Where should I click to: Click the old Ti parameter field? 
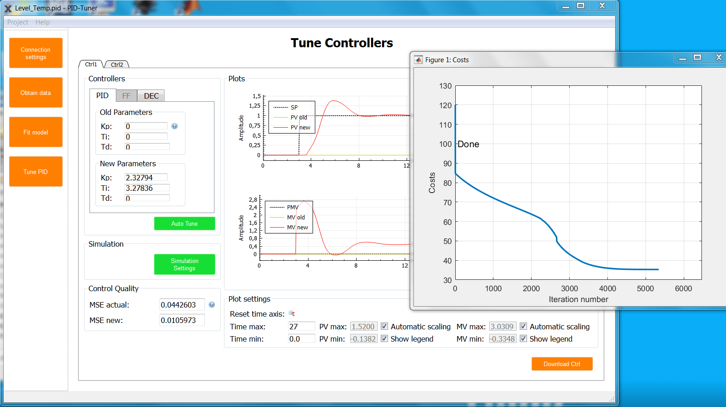coord(146,137)
